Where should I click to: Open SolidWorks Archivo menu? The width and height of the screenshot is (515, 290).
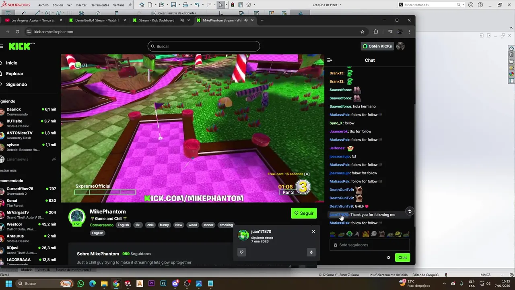(43, 5)
